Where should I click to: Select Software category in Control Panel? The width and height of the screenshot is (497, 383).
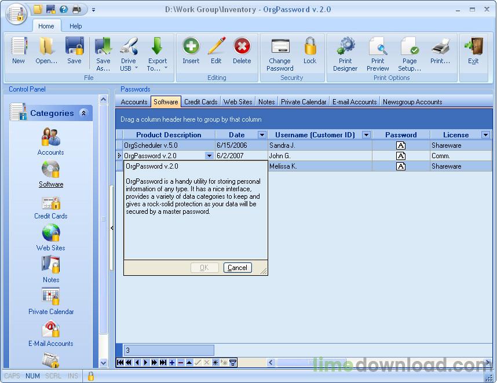click(x=51, y=174)
